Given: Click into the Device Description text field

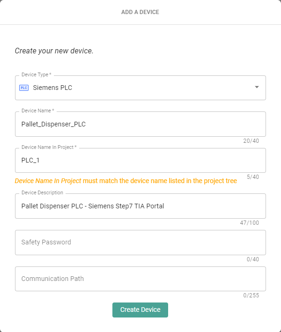Looking at the screenshot, I should (140, 206).
